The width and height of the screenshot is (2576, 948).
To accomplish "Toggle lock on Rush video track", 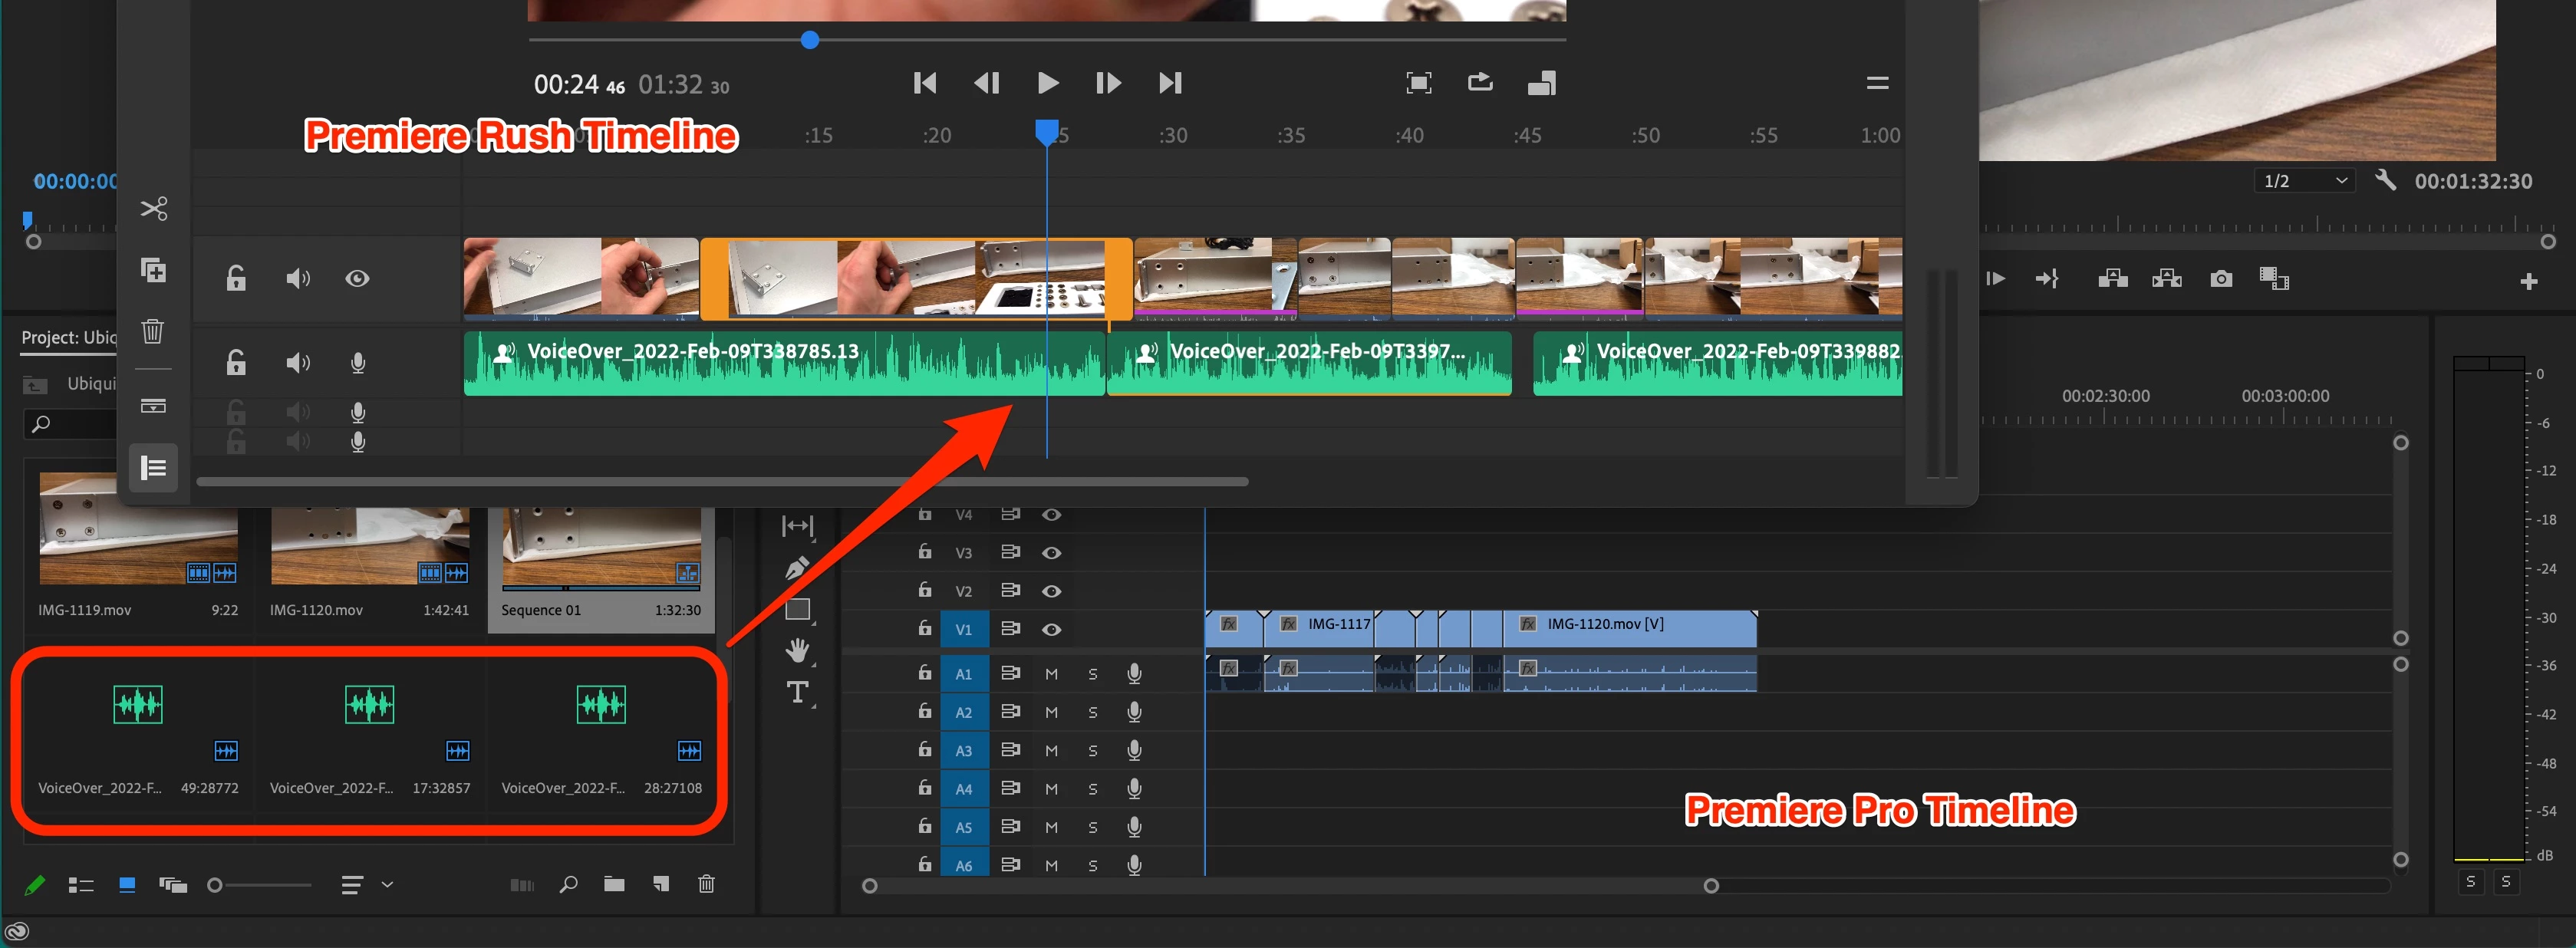I will 236,278.
